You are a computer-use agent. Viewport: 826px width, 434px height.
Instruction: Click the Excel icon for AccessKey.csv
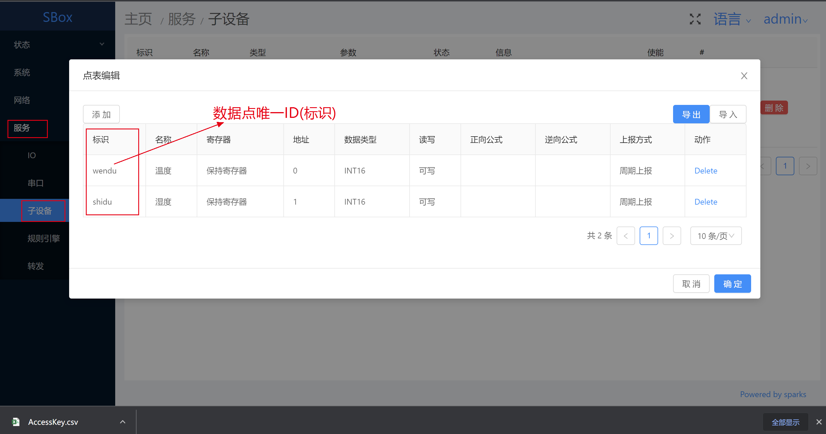click(x=16, y=422)
